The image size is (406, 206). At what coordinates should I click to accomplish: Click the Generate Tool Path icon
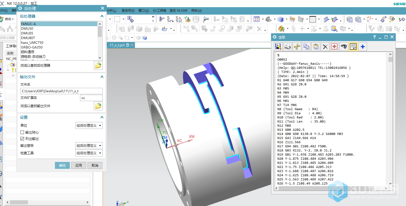coord(162,19)
